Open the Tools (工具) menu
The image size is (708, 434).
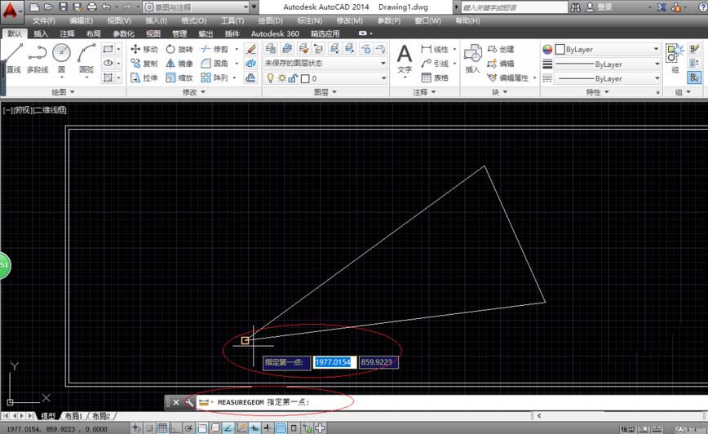232,20
